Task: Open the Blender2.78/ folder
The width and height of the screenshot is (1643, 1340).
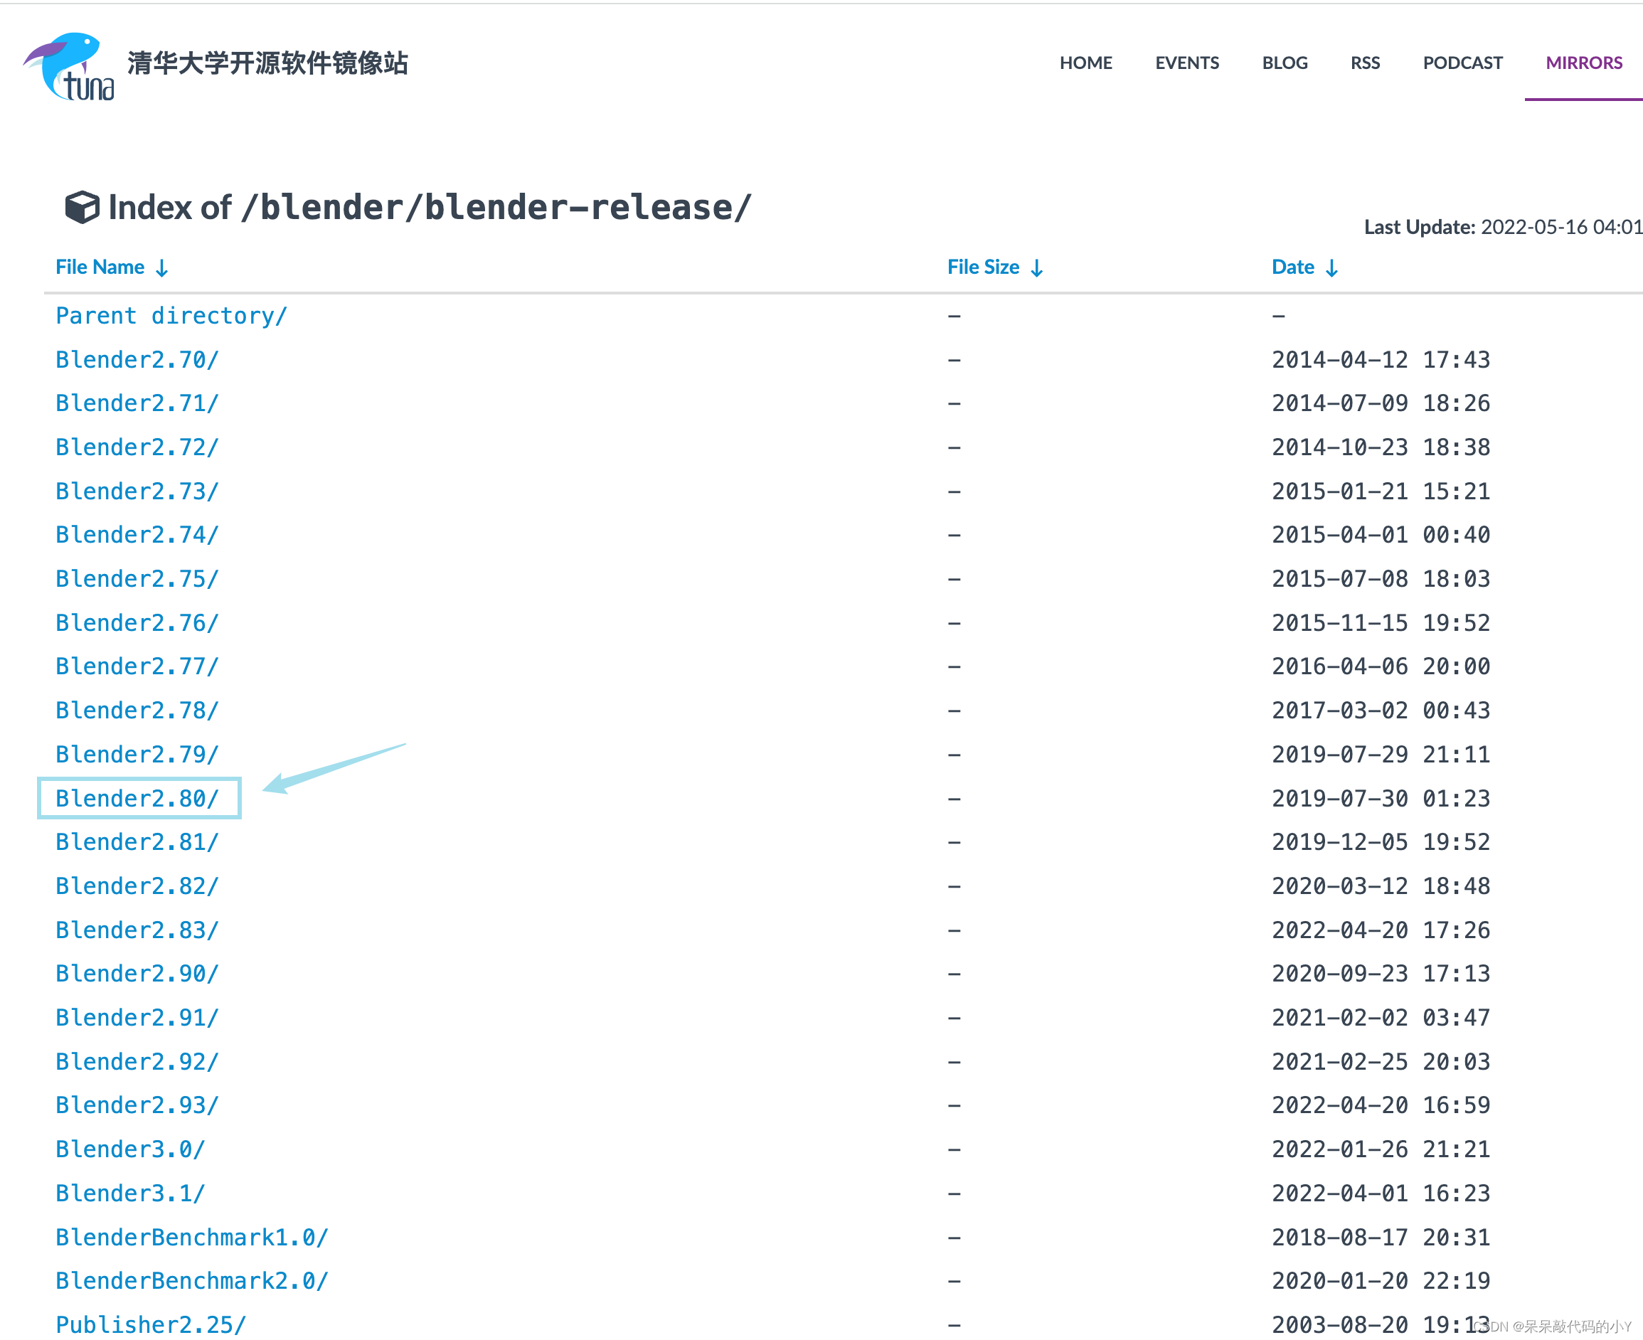Action: click(x=137, y=710)
